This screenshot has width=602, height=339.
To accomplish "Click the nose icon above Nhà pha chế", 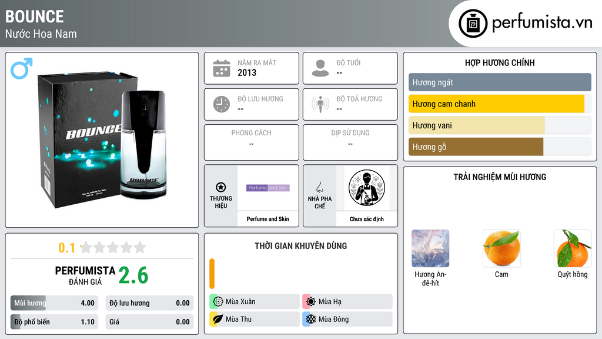I will coord(319,187).
